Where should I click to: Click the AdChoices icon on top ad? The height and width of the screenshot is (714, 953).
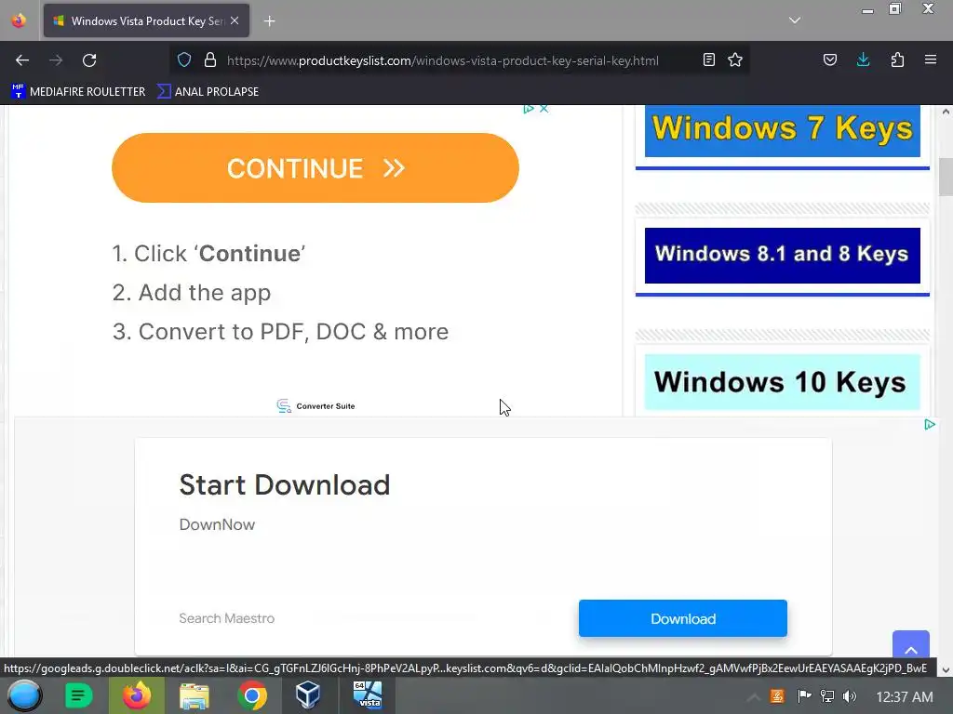(529, 109)
